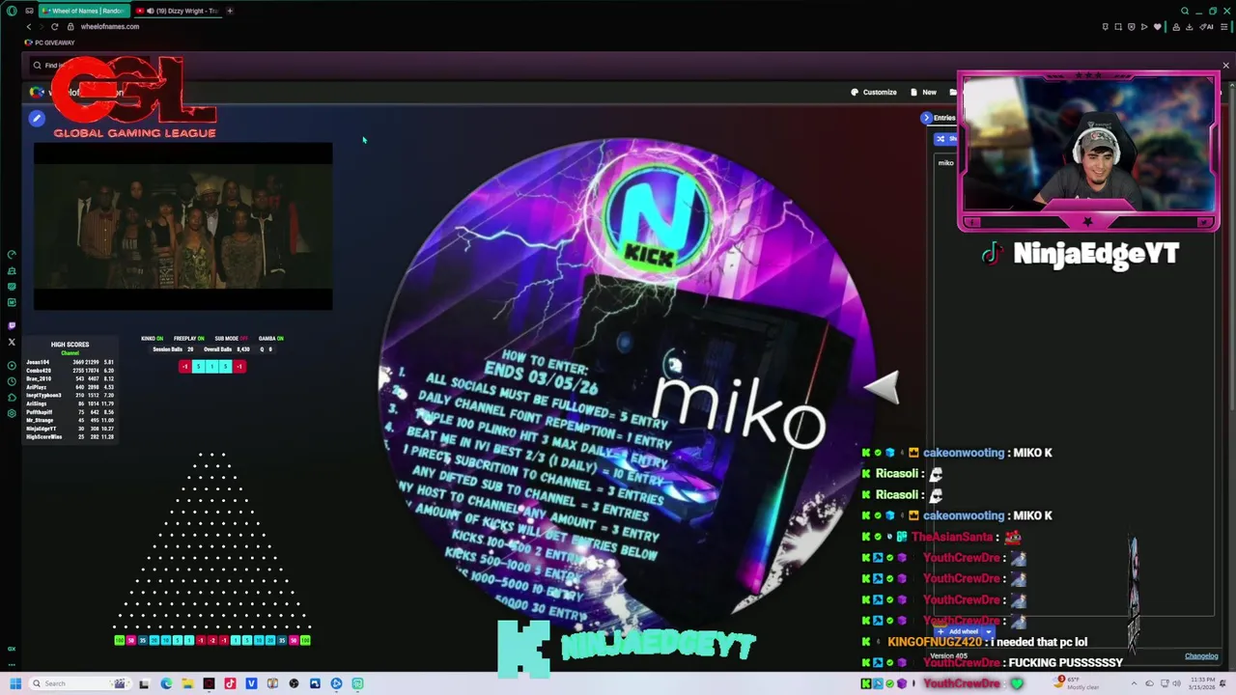The image size is (1236, 695).
Task: Switch to the Dizzy Wright YouTube tab
Action: pyautogui.click(x=177, y=11)
